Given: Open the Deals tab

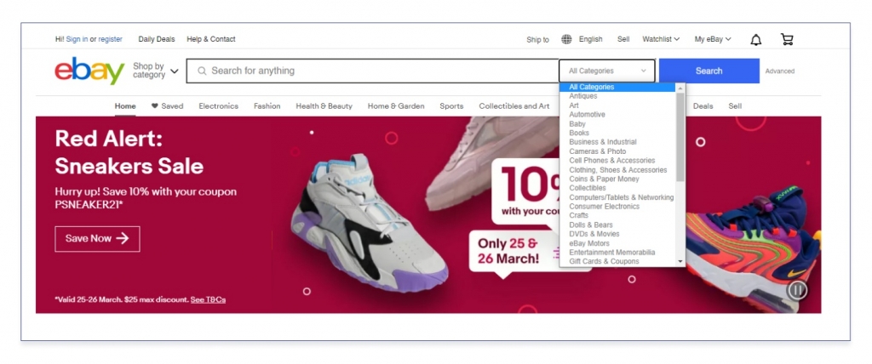Looking at the screenshot, I should pyautogui.click(x=703, y=105).
